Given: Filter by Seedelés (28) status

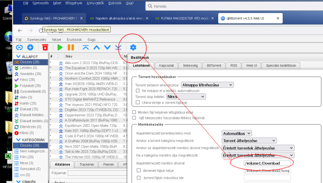Looking at the screenshot, I should click(31, 74).
